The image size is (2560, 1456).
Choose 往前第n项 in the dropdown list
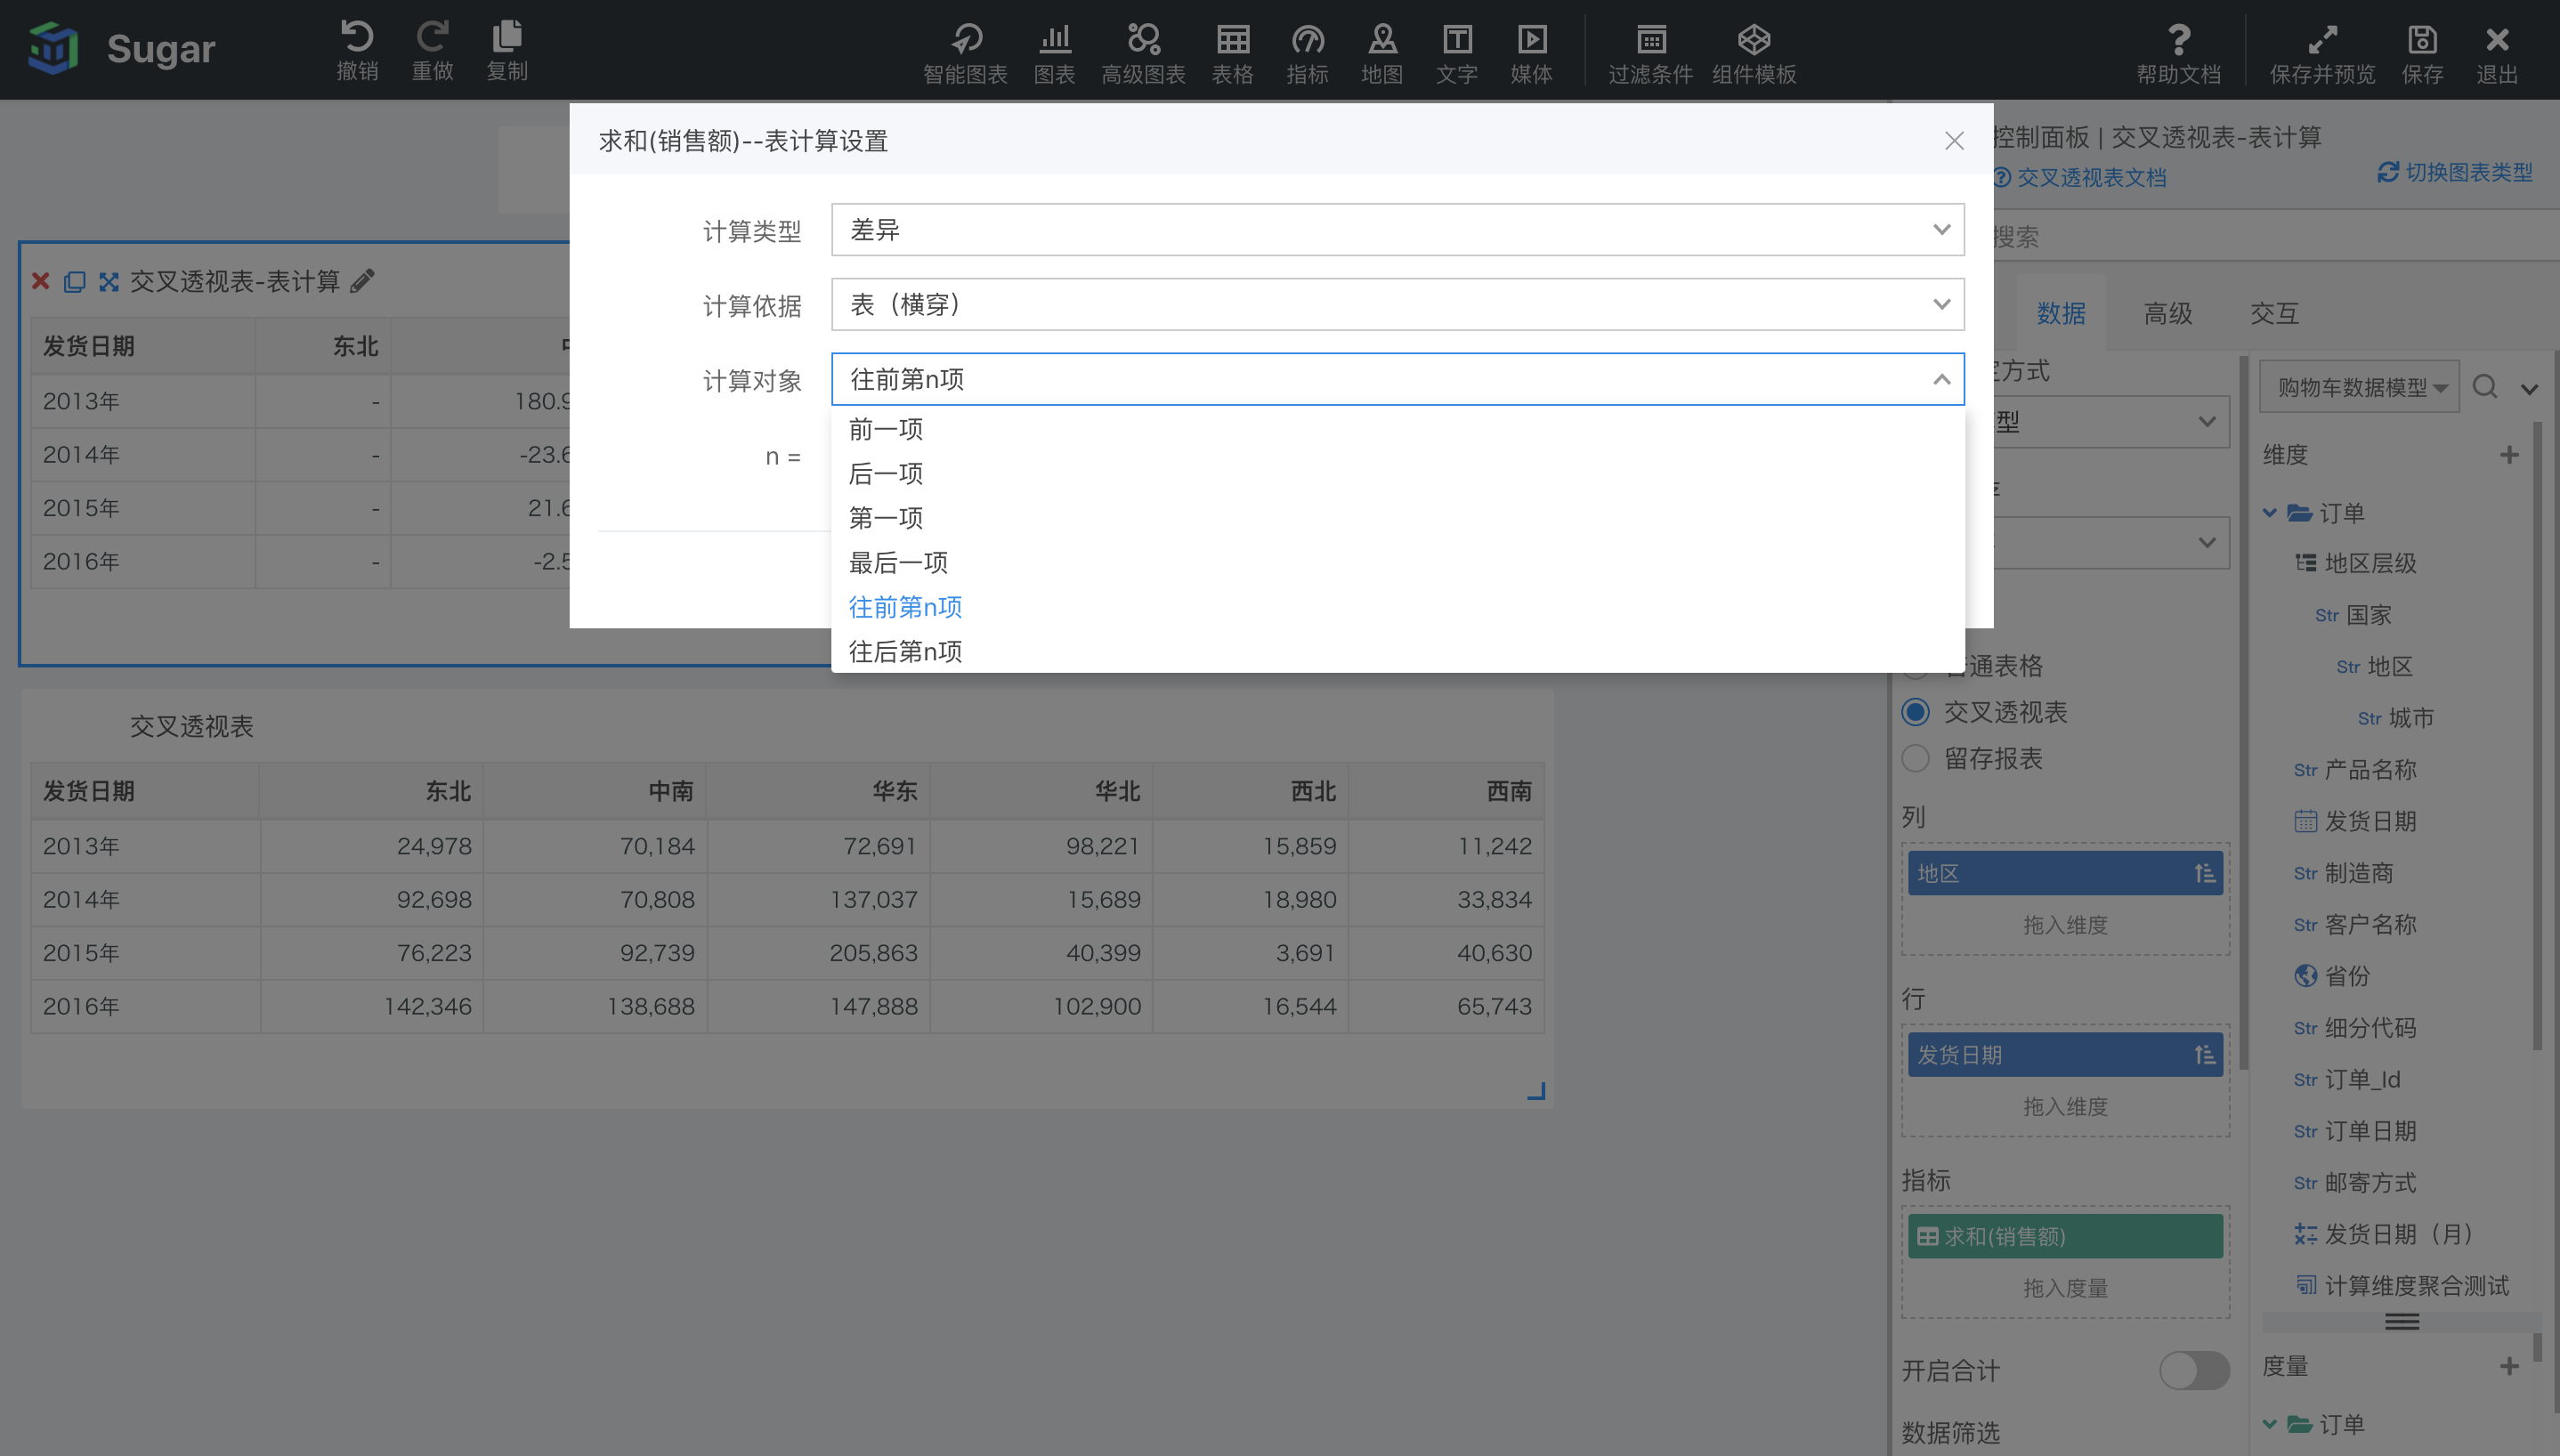pyautogui.click(x=1397, y=607)
